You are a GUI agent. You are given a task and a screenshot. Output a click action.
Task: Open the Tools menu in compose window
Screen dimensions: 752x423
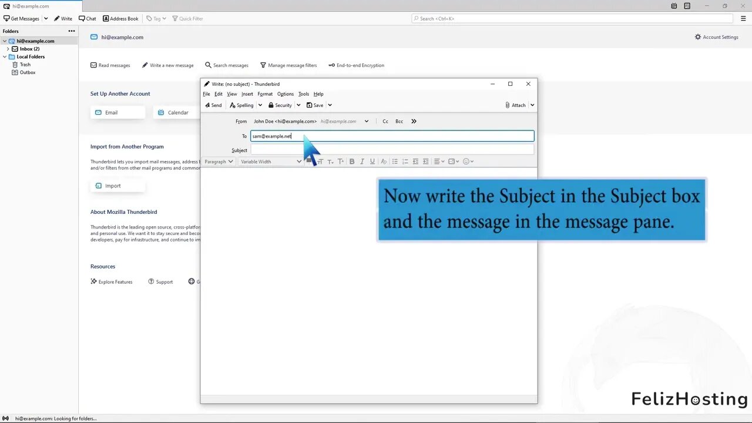(x=304, y=94)
